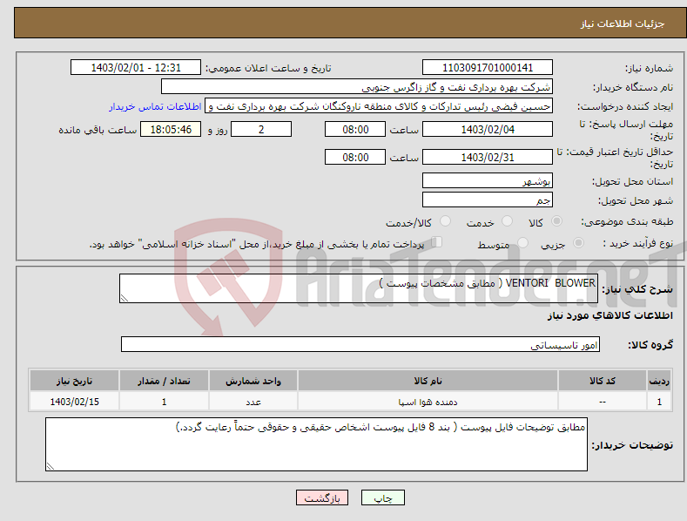Click the remaining days field showing 2
This screenshot has height=521, width=687.
(261, 129)
